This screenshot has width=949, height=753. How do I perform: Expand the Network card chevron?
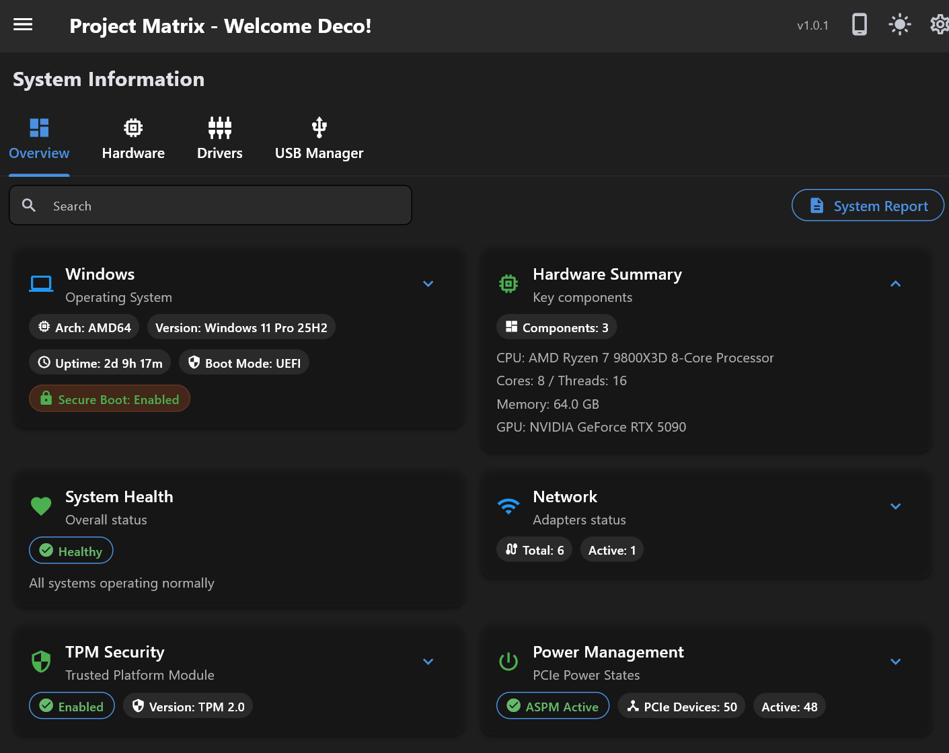tap(896, 506)
